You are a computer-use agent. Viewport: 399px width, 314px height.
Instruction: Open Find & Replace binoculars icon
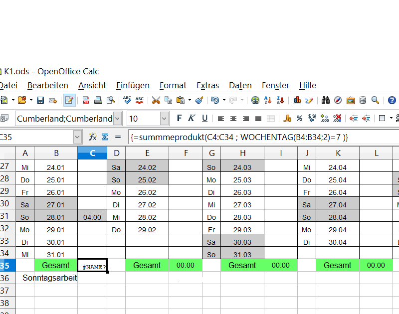(x=326, y=100)
